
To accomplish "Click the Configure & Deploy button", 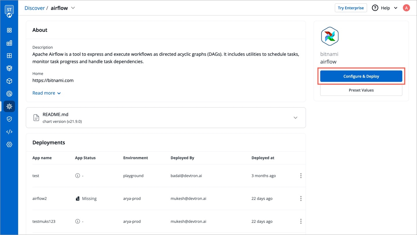I will coord(361,76).
